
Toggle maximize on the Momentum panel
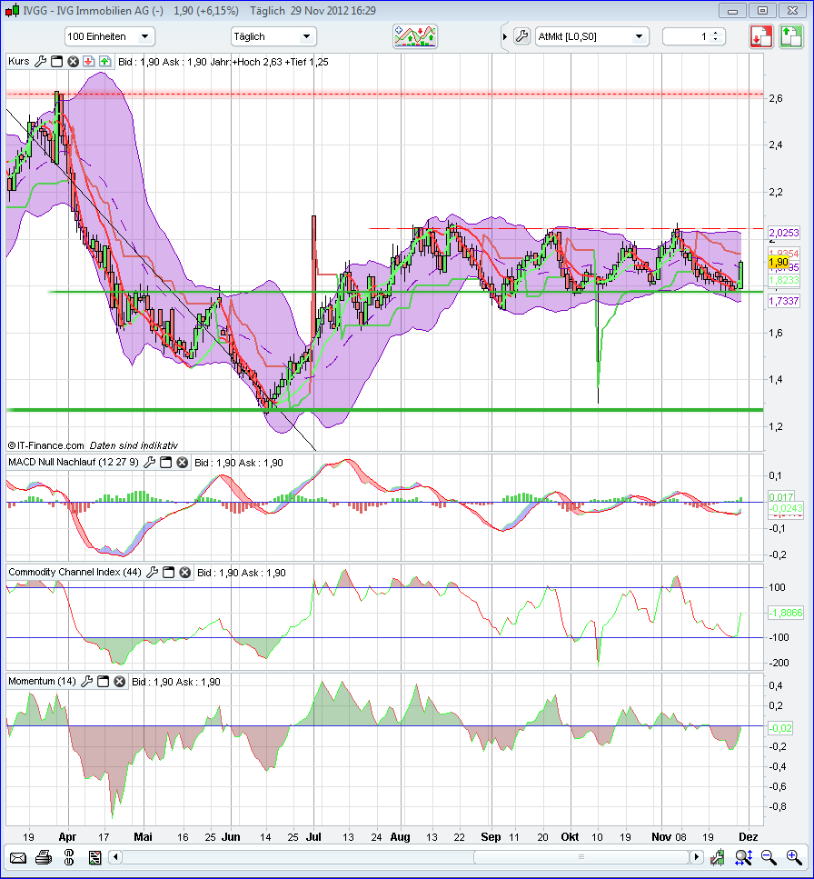[104, 681]
